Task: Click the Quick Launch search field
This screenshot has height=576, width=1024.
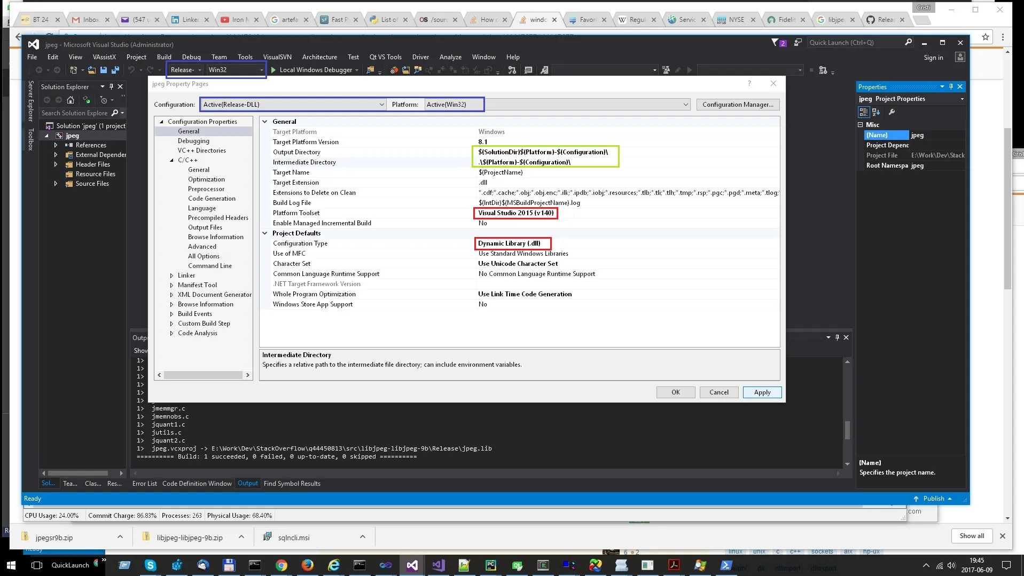Action: [855, 43]
